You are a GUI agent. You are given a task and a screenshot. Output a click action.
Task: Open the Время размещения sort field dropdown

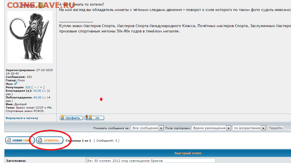coord(211,128)
